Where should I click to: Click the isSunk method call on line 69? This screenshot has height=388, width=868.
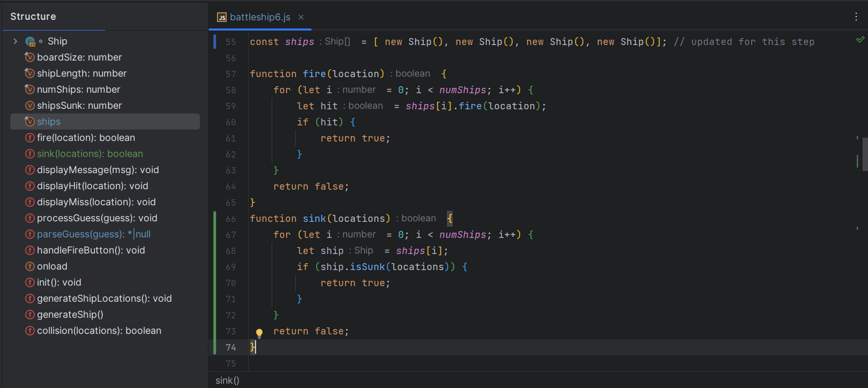367,267
